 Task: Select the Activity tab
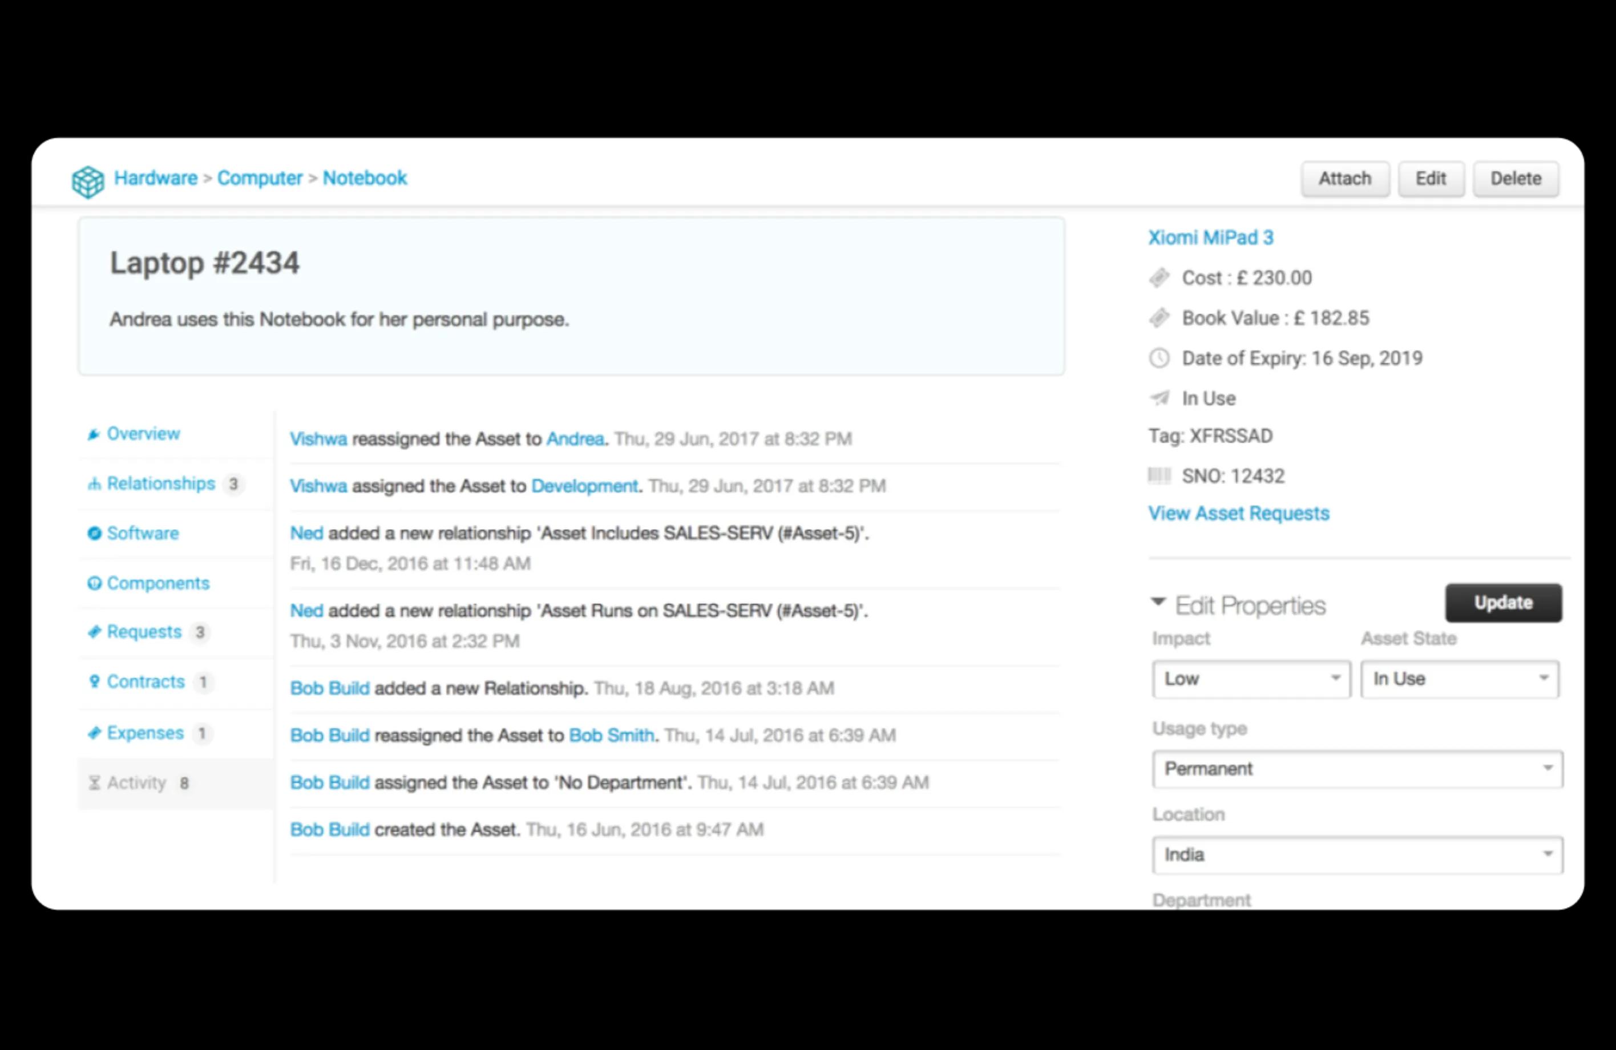coord(176,783)
